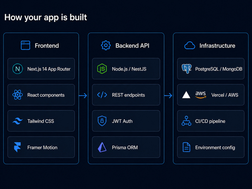The width and height of the screenshot is (252, 189).
Task: Click the 'How your app is built' title
Action: (46, 17)
